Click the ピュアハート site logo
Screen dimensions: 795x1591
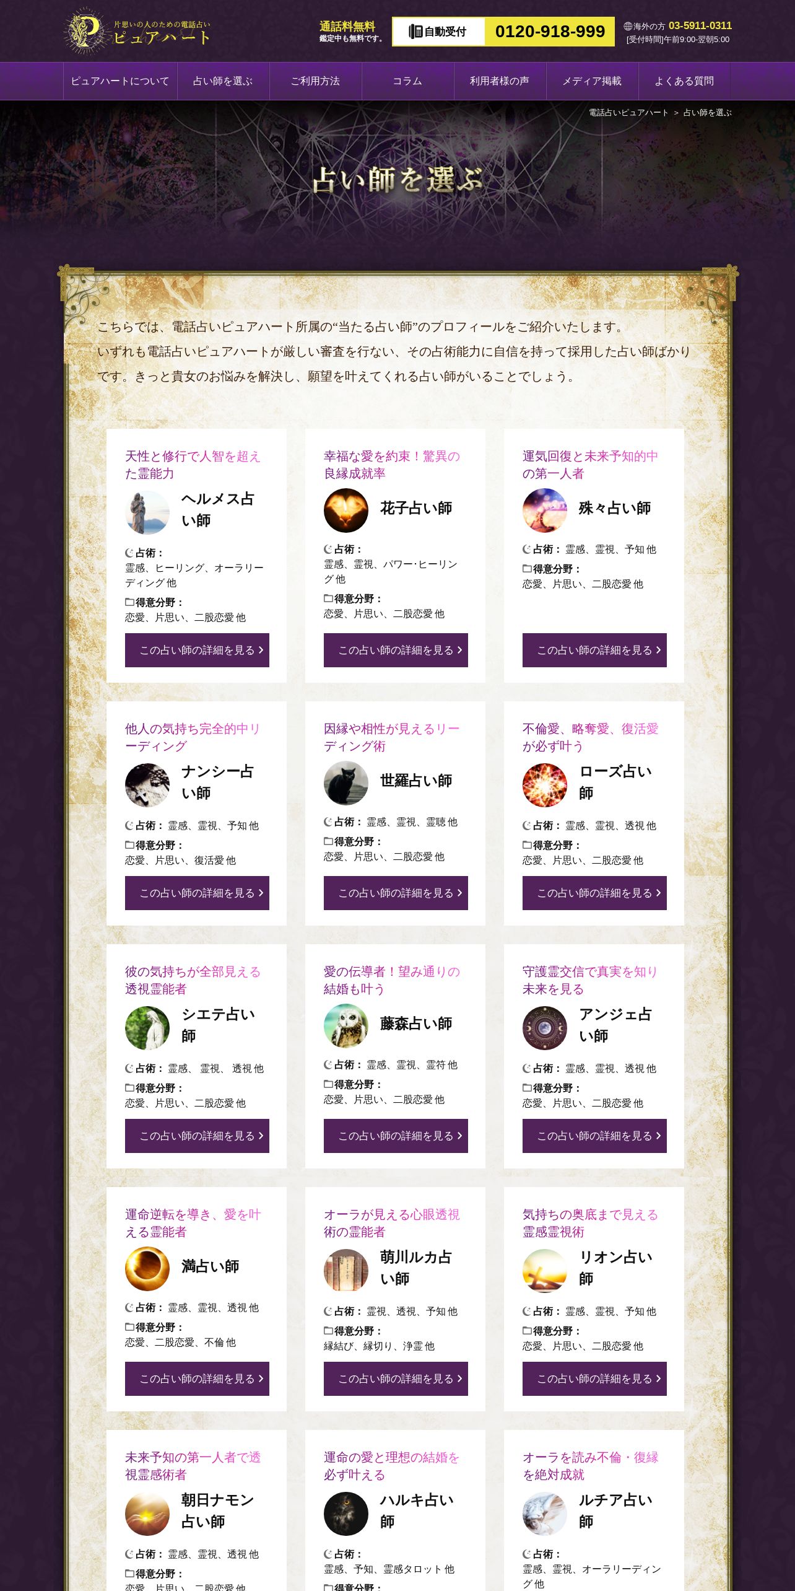click(137, 31)
